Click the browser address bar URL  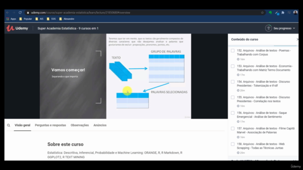(x=80, y=13)
